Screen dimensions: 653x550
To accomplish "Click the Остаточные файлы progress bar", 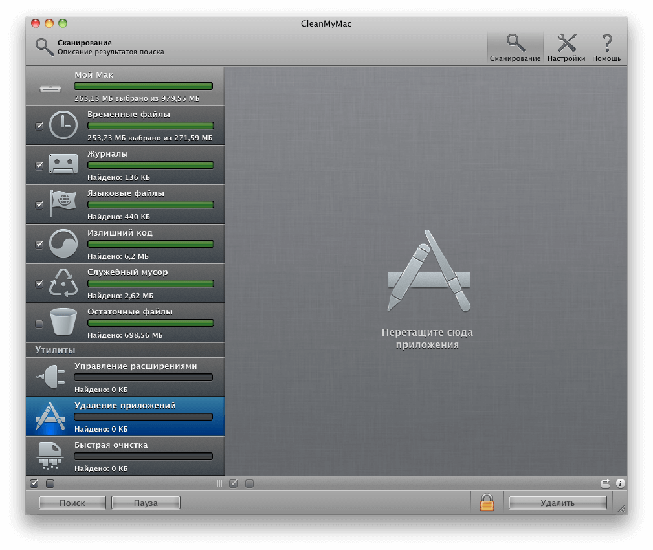I will (x=151, y=323).
